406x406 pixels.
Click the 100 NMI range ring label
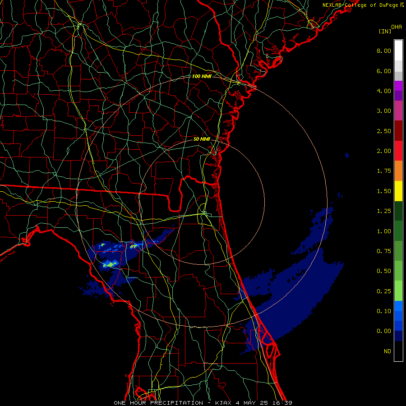202,76
